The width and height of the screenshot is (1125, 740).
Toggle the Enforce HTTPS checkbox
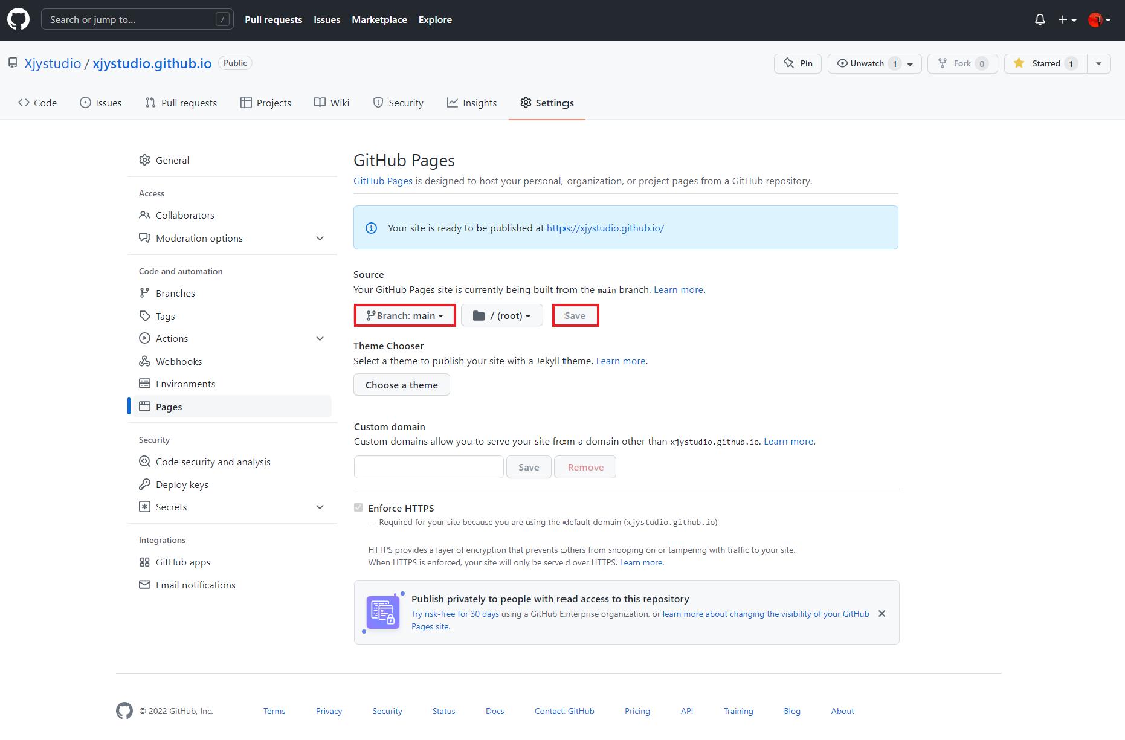point(358,508)
